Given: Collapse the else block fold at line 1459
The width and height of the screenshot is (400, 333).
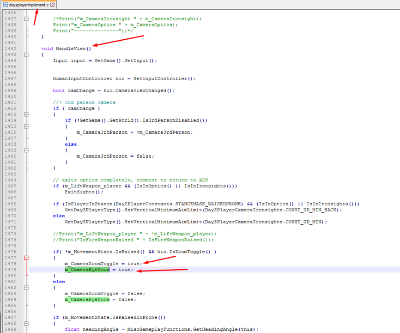Looking at the screenshot, I should pos(26,150).
